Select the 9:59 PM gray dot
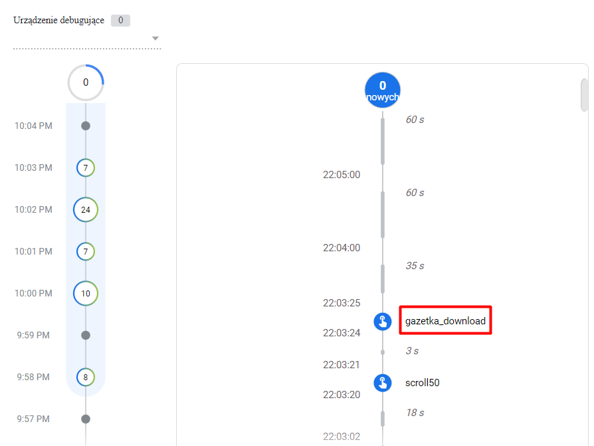Viewport: 594px width, 446px height. tap(86, 335)
